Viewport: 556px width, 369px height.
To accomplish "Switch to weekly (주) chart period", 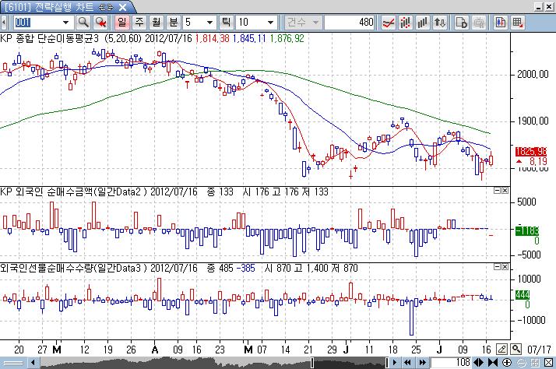I will [x=139, y=22].
